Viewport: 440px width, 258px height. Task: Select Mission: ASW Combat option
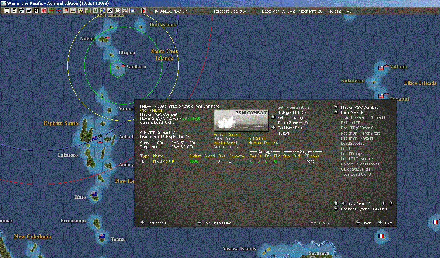[359, 107]
